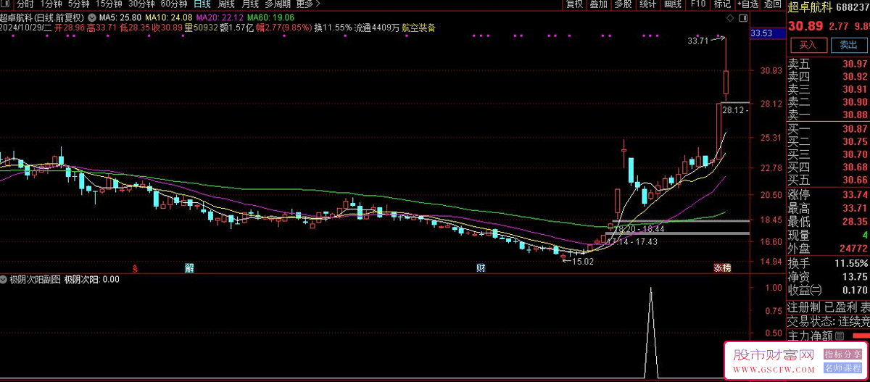Click the 买三 bid row 30.70

pyautogui.click(x=828, y=154)
